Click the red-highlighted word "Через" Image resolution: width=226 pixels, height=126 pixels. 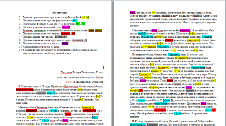(x=68, y=114)
